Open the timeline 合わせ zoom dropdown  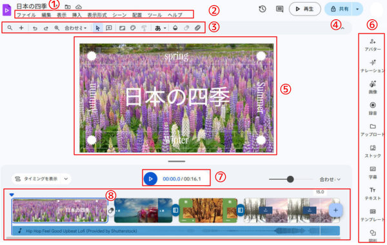coord(330,179)
